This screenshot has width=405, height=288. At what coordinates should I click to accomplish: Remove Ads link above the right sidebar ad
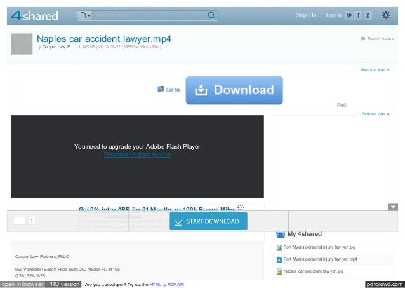pyautogui.click(x=376, y=114)
